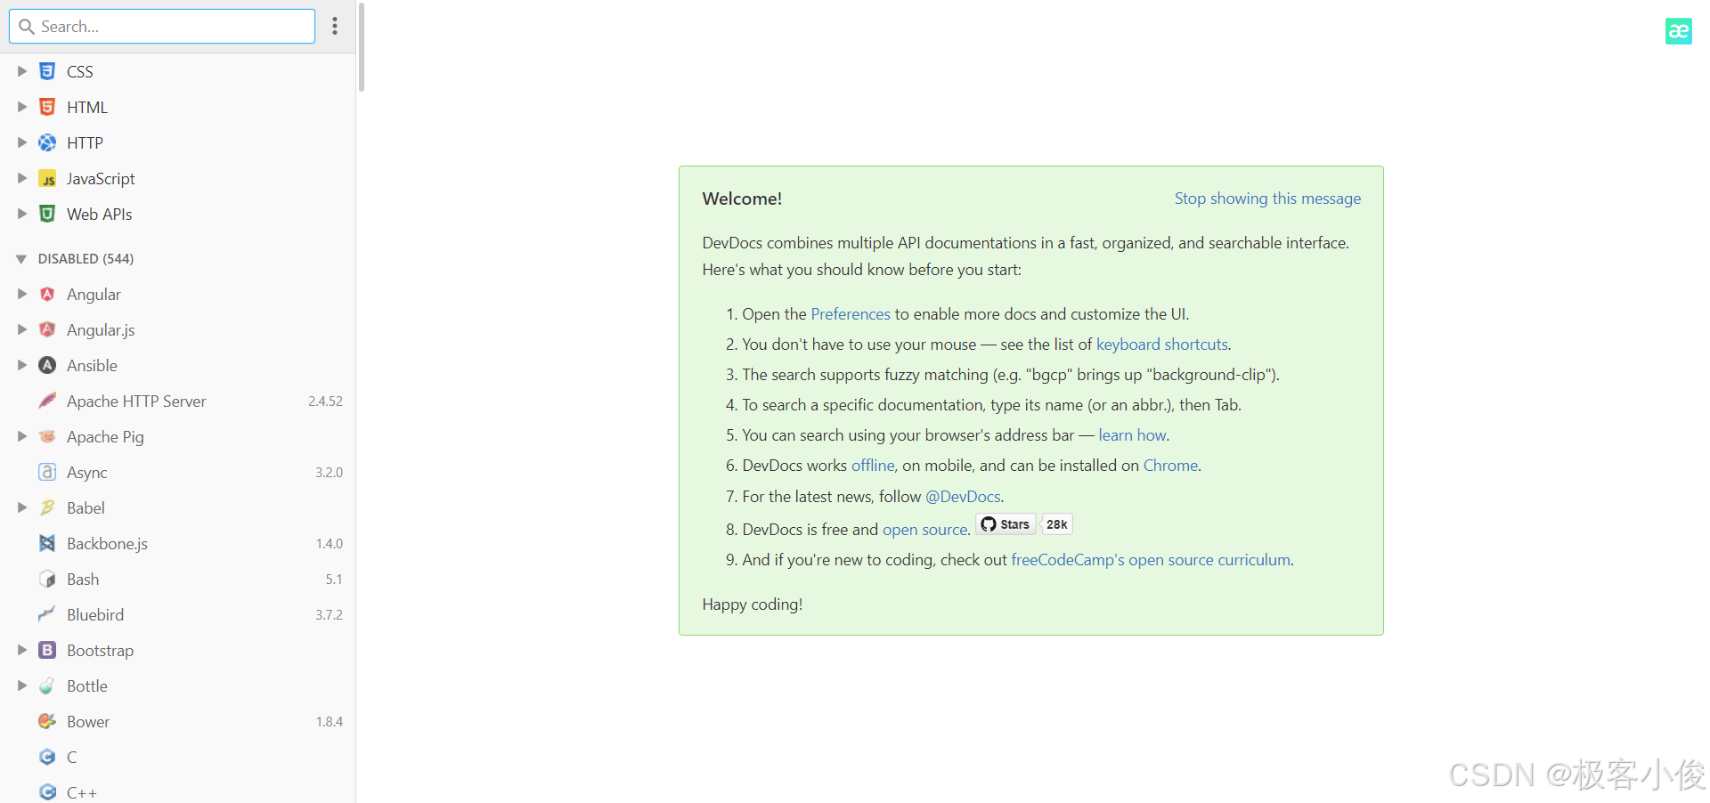
Task: Click the Chrome install link
Action: click(x=1170, y=466)
